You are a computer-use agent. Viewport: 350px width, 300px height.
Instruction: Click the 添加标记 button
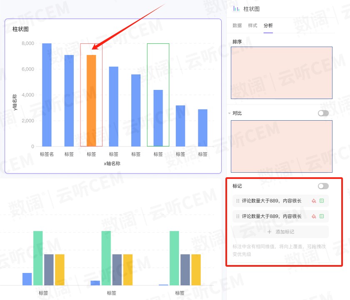(x=280, y=232)
